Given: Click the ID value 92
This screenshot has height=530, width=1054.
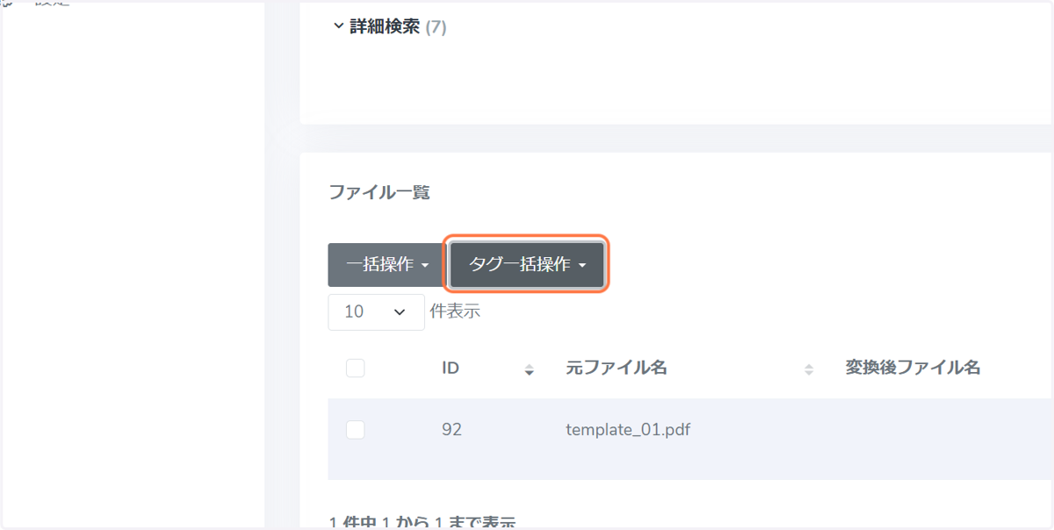Looking at the screenshot, I should click(451, 430).
